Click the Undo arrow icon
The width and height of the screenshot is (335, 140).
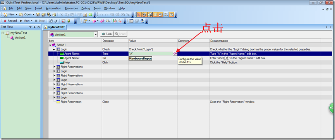pos(101,15)
